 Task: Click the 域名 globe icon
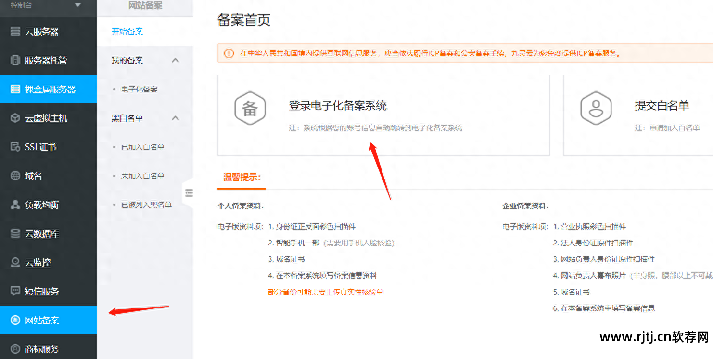coord(15,176)
